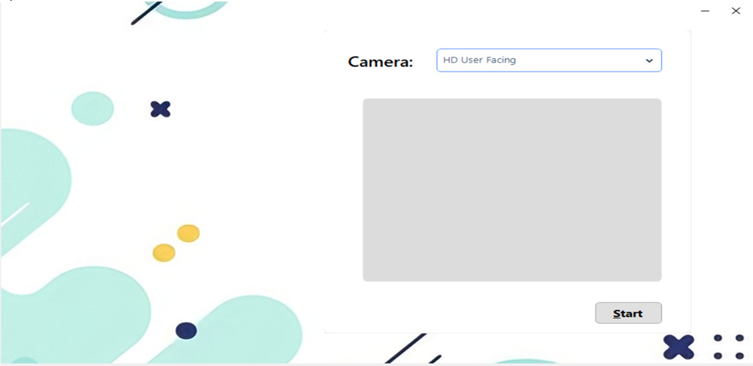Click the large dark blue X next to the four dots
Screen dimensions: 753x366
[x=678, y=347]
